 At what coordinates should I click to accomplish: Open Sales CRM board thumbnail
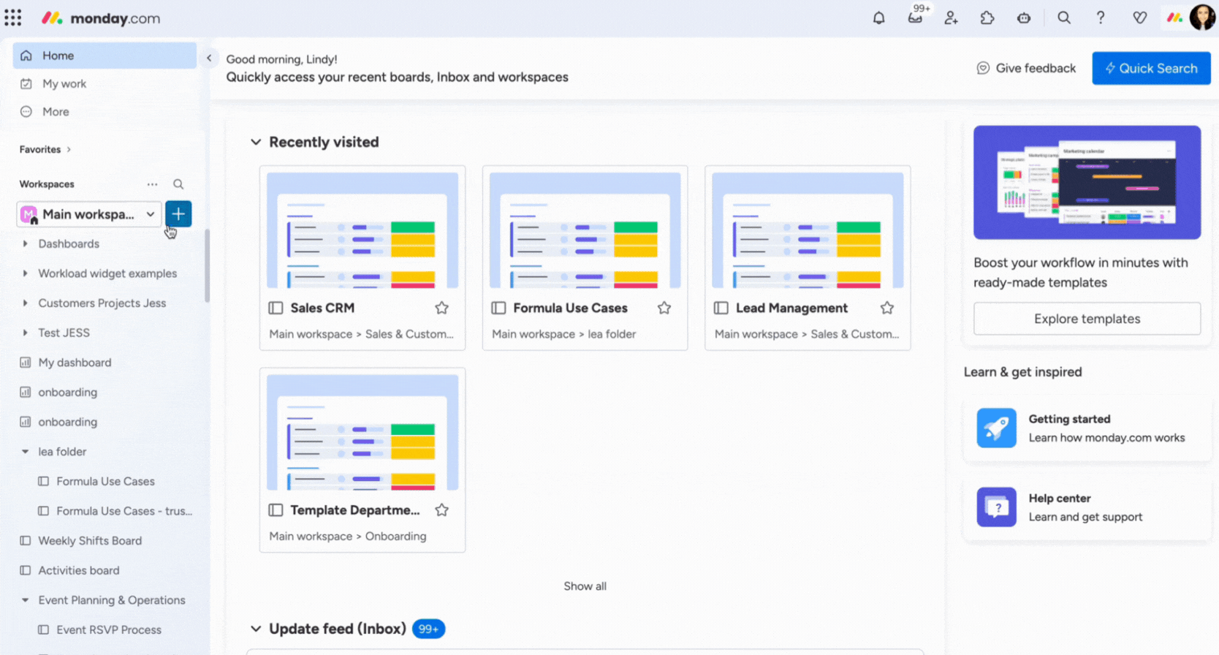362,230
